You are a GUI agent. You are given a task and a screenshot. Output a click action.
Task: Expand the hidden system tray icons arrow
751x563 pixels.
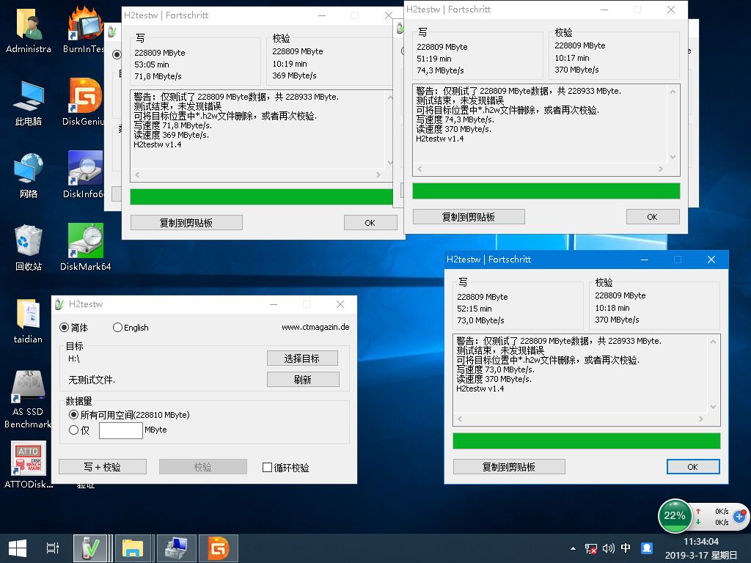(573, 548)
